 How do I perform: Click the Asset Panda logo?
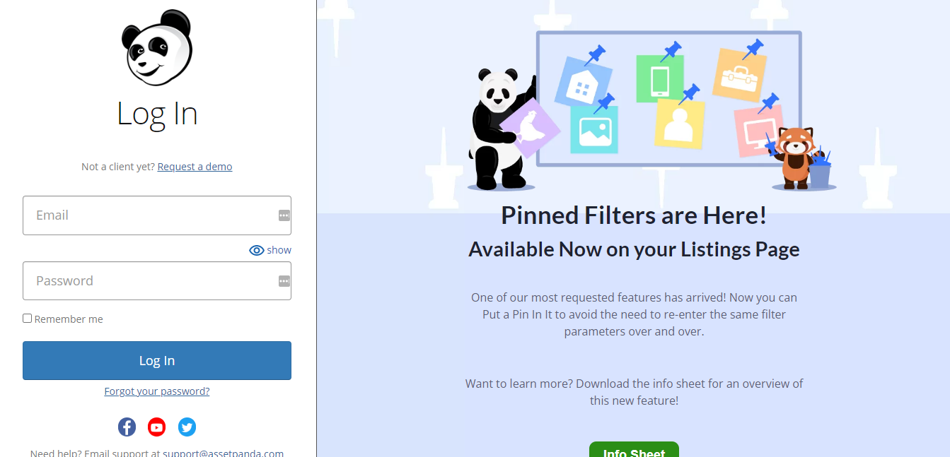(x=157, y=48)
